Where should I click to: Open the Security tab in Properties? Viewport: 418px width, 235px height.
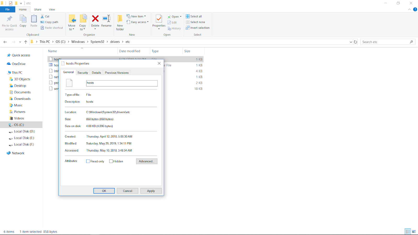coord(83,73)
